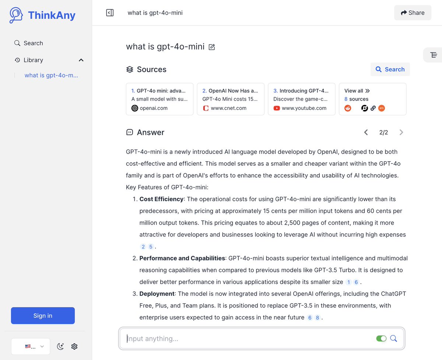Go to the next answer arrow

[x=401, y=132]
